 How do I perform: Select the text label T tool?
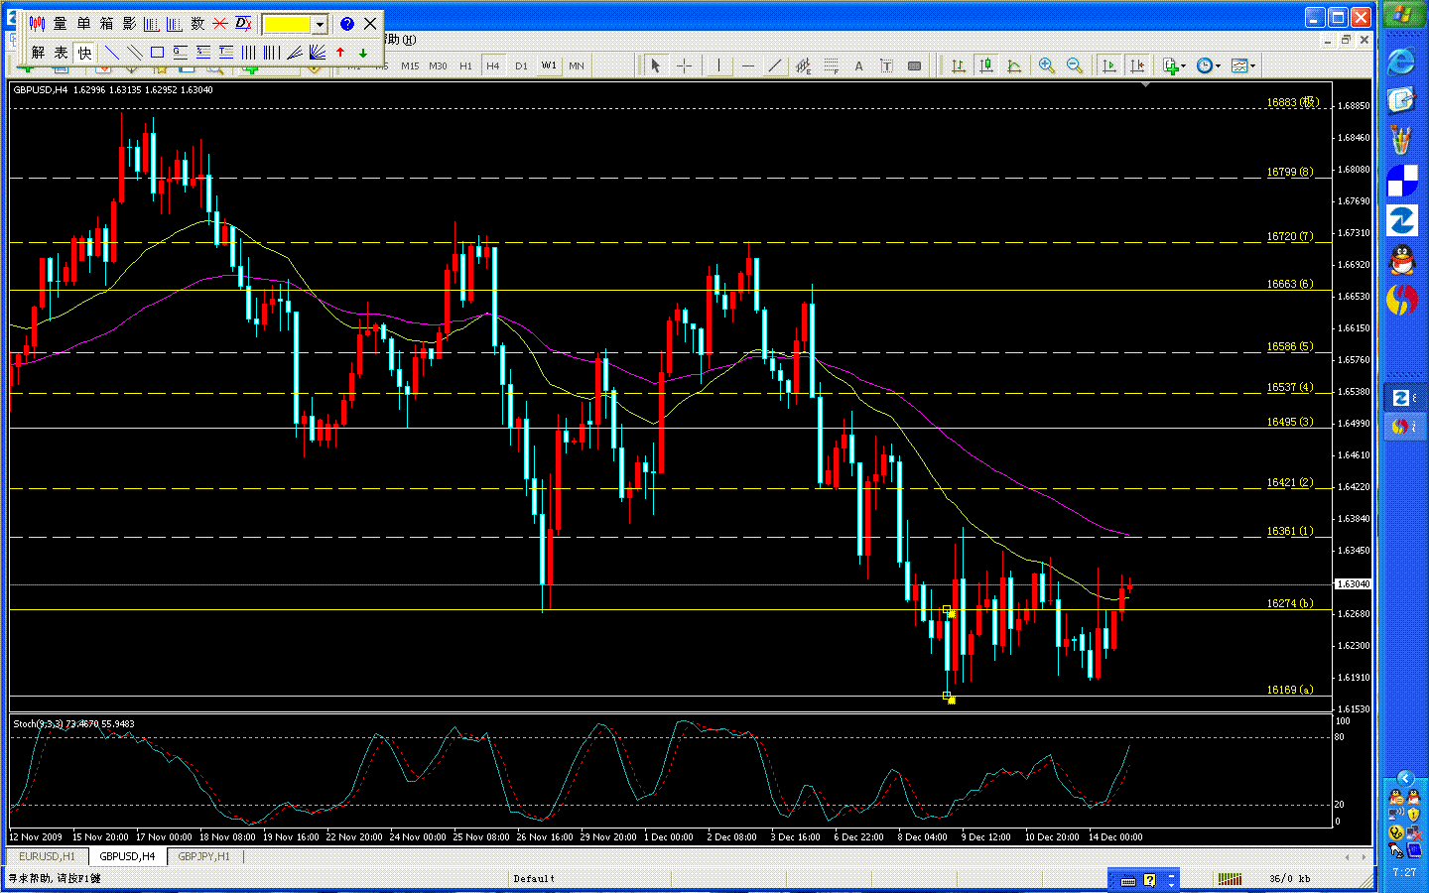click(x=886, y=65)
